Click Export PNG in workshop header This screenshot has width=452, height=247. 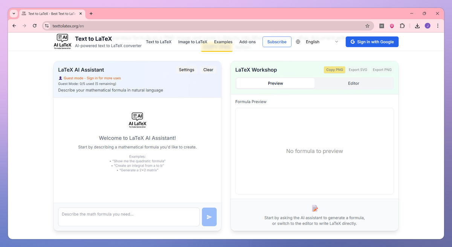382,70
